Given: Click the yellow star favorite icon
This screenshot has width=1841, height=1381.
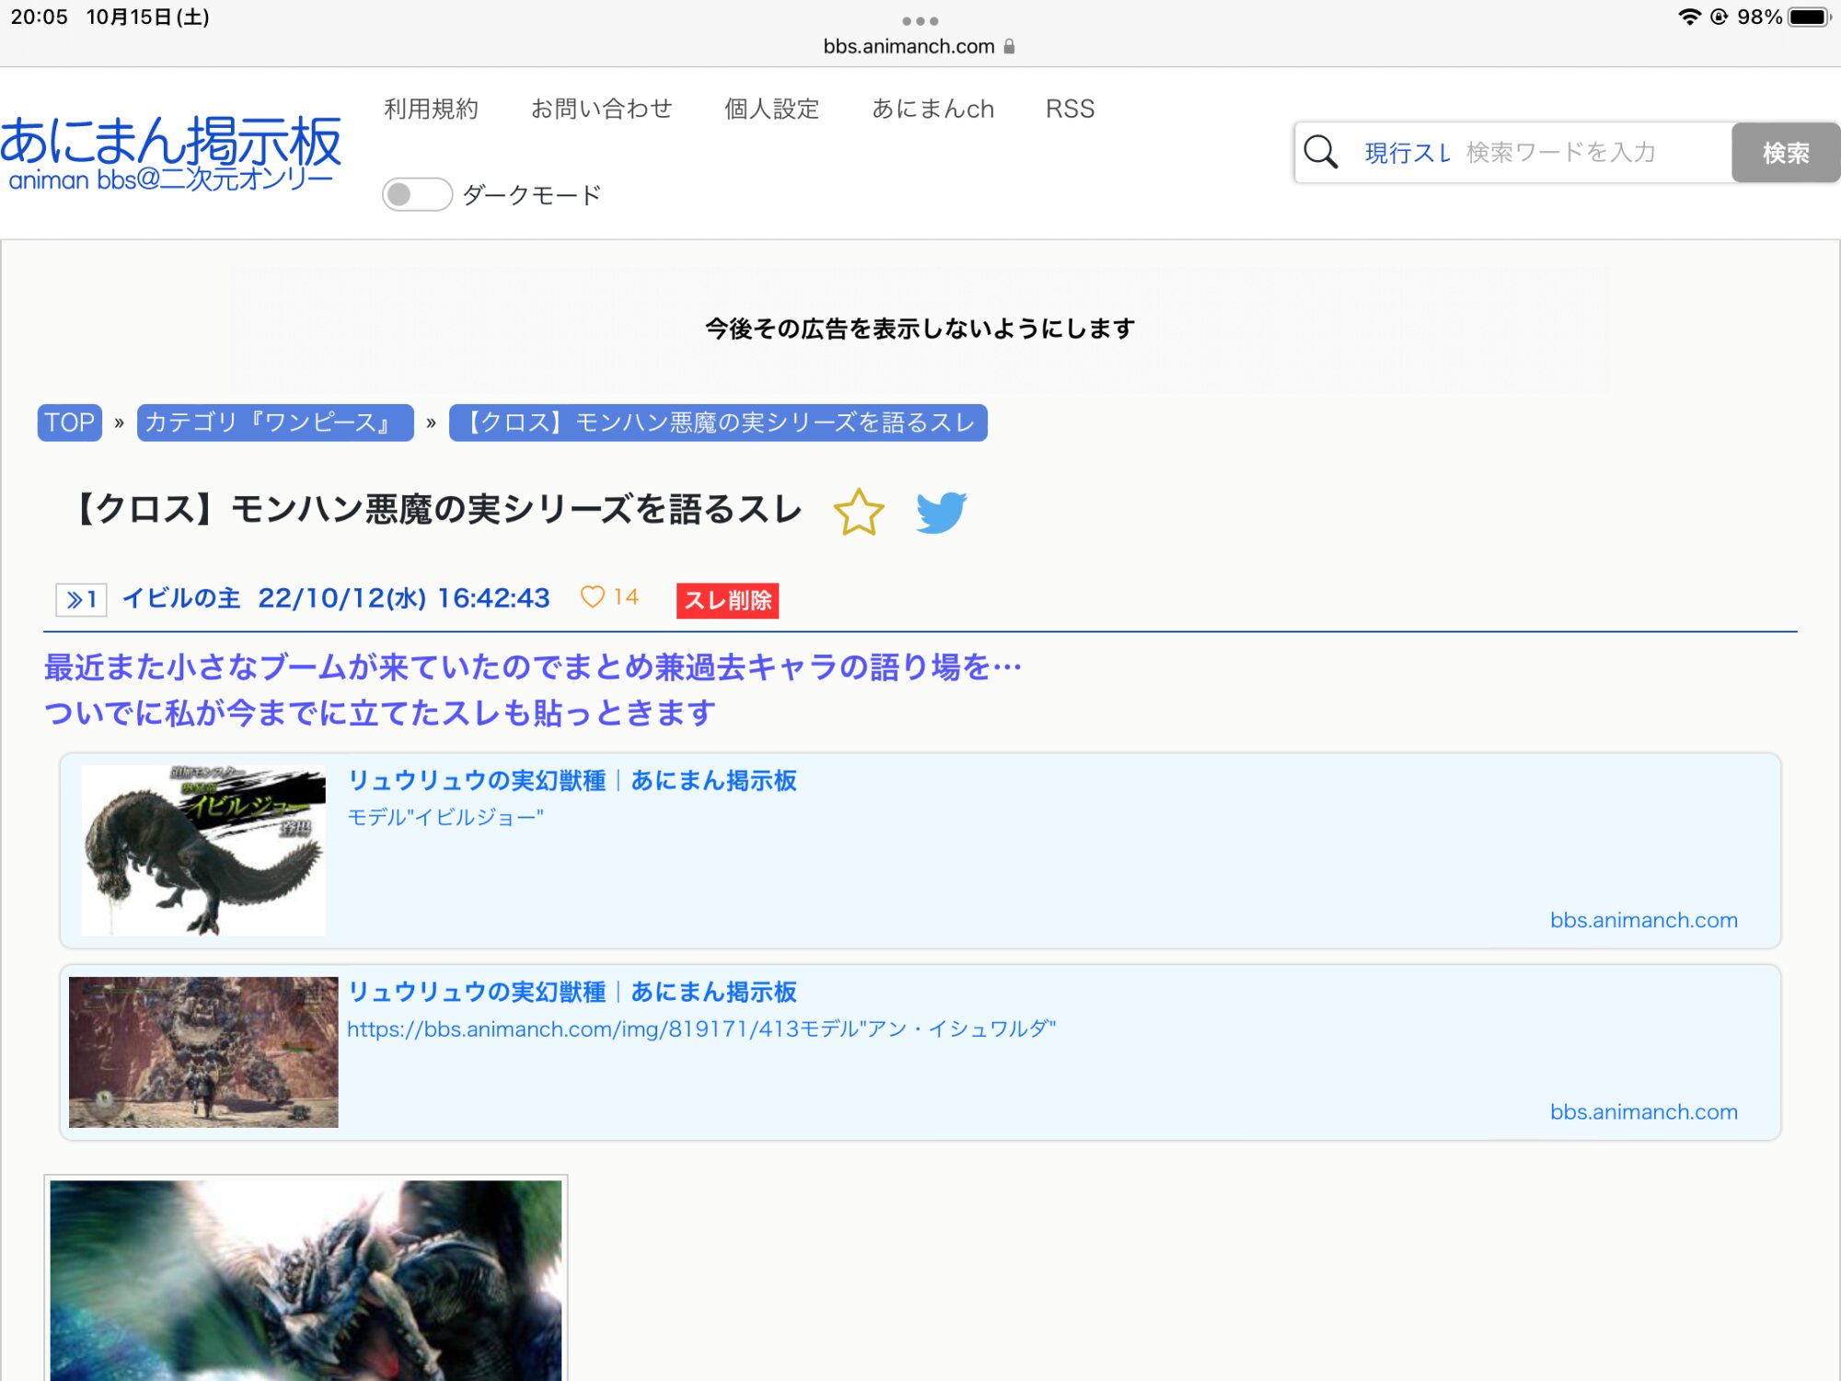Looking at the screenshot, I should [x=858, y=512].
